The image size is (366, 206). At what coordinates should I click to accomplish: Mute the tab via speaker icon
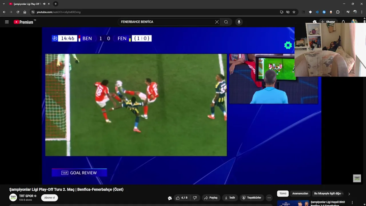tap(44, 4)
